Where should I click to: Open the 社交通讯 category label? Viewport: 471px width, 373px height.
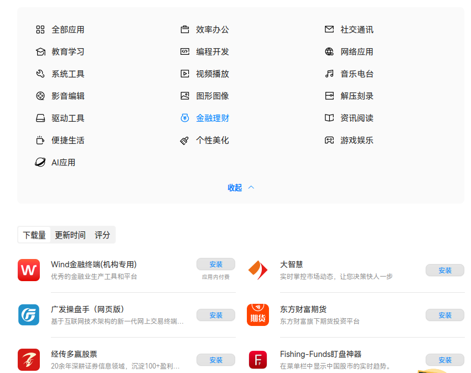357,29
